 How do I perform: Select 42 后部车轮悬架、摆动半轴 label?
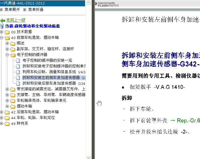point(35,112)
